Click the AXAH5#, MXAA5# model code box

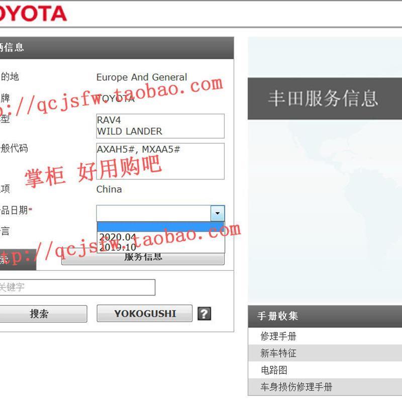click(160, 161)
